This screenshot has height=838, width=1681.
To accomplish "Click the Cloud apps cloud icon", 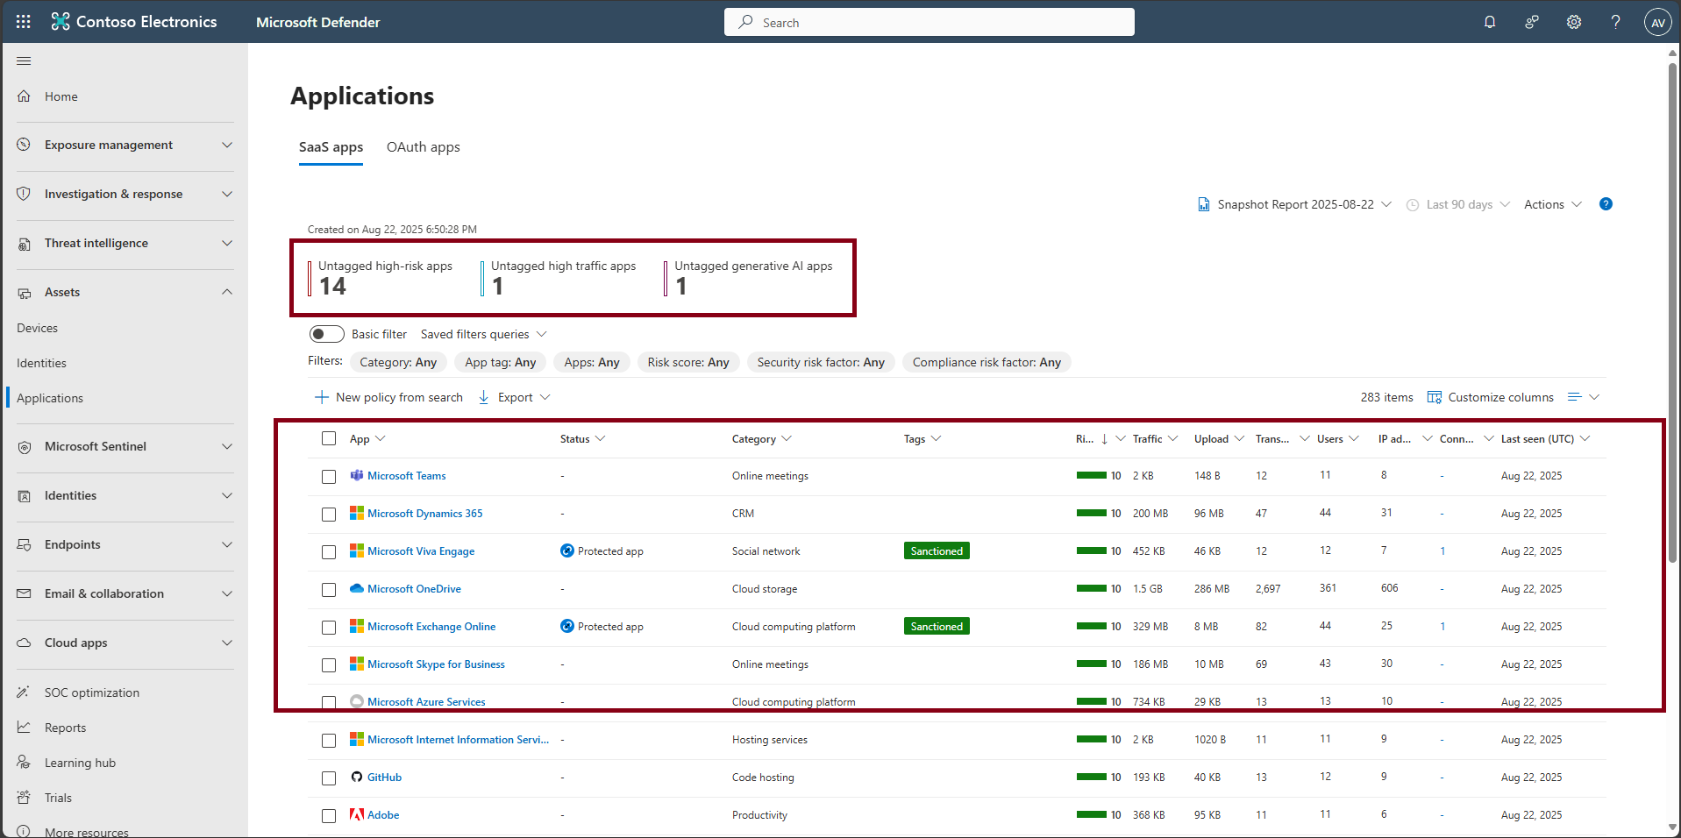I will [x=24, y=643].
